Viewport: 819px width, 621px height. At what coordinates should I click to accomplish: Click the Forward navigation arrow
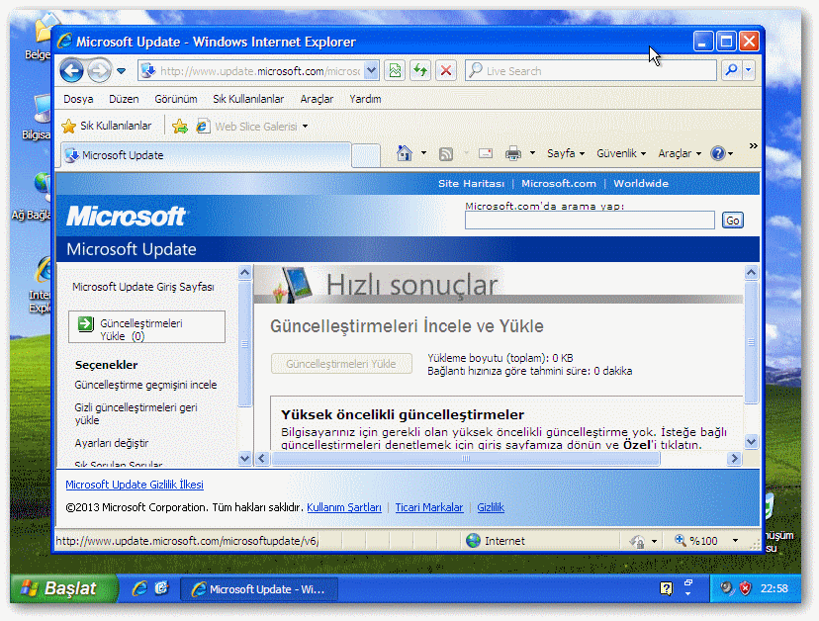[x=99, y=70]
